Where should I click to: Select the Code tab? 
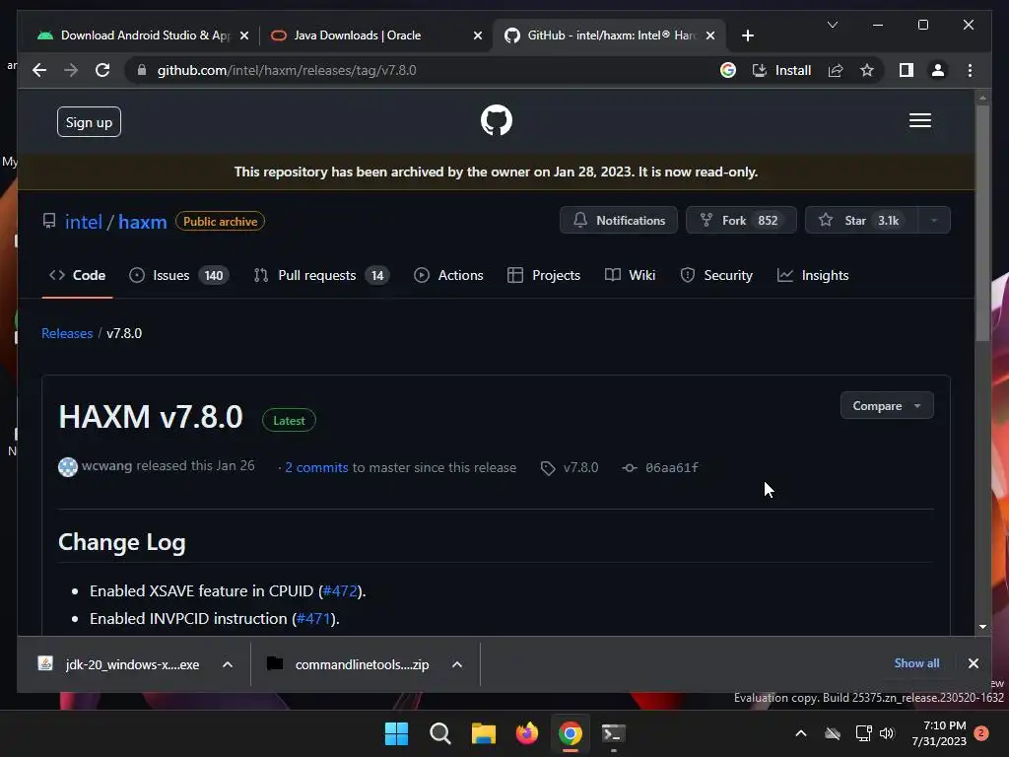(77, 276)
